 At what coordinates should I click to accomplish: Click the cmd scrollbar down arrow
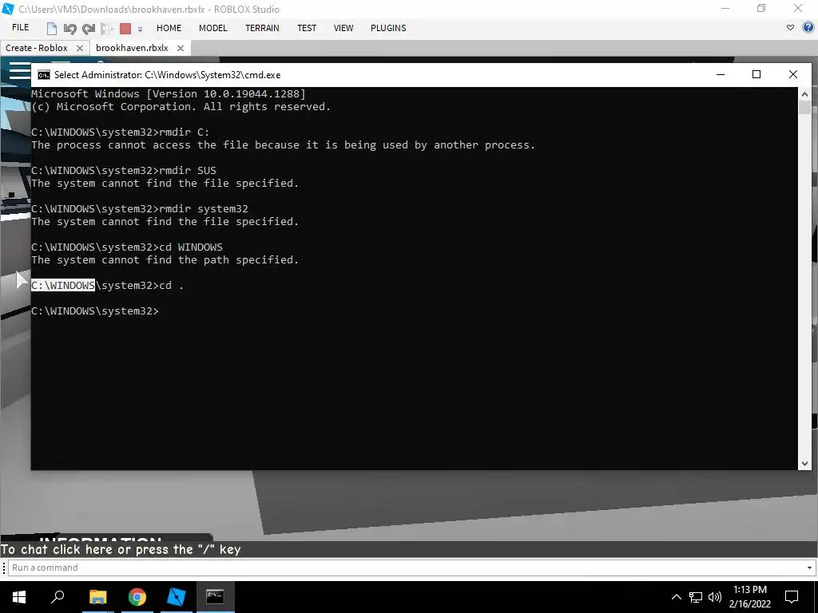pos(804,464)
